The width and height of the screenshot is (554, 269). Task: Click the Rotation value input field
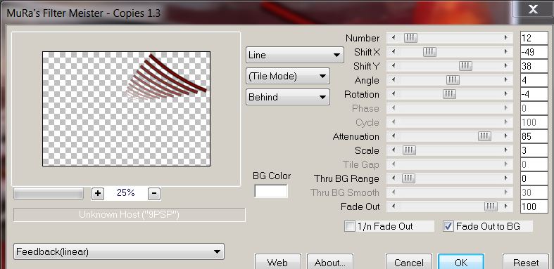[x=534, y=94]
